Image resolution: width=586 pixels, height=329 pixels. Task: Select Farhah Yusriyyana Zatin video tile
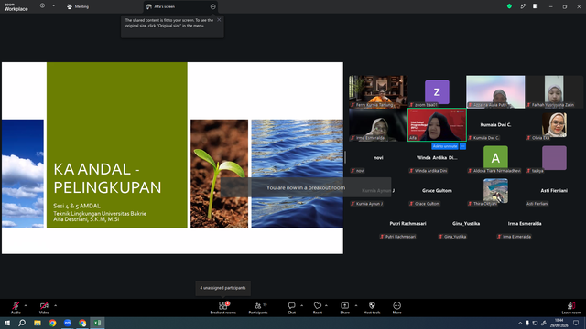(554, 91)
